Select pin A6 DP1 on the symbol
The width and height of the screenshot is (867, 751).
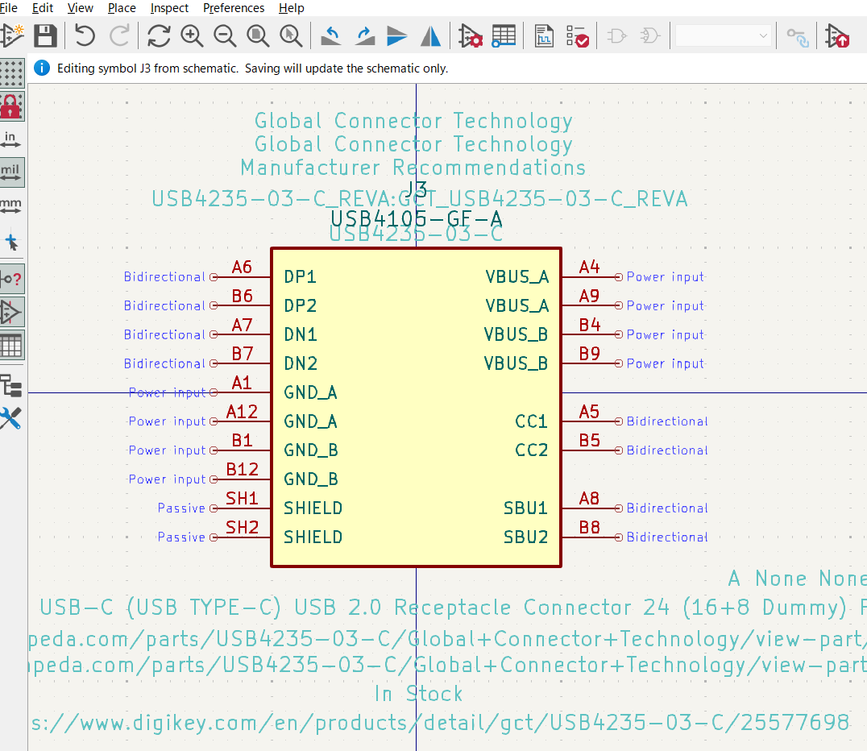[x=242, y=276]
